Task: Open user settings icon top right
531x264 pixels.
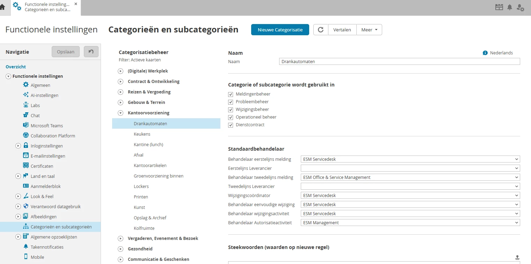Action: tap(521, 7)
